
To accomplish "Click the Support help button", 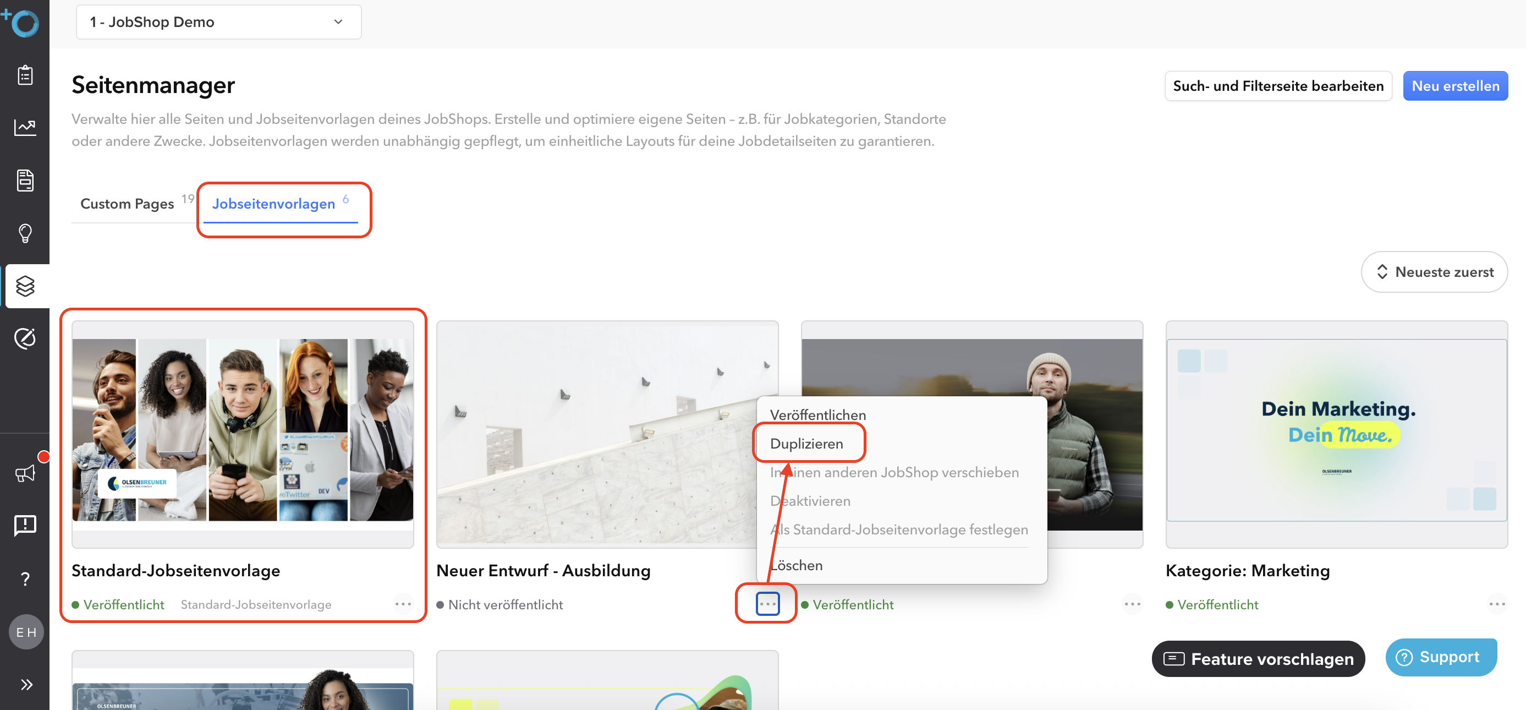I will point(1440,657).
